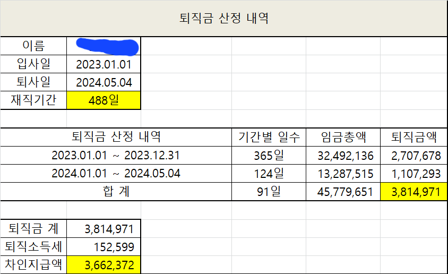Select the 임금총액 column header
The height and width of the screenshot is (274, 448).
point(343,138)
